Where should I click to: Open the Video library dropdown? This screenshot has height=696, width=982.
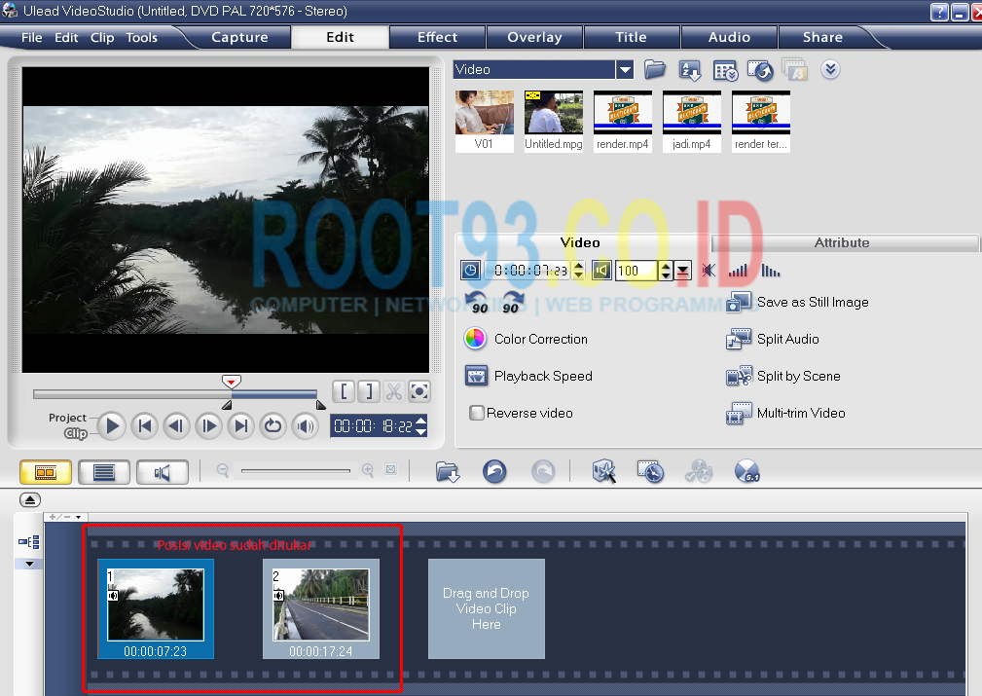tap(625, 69)
